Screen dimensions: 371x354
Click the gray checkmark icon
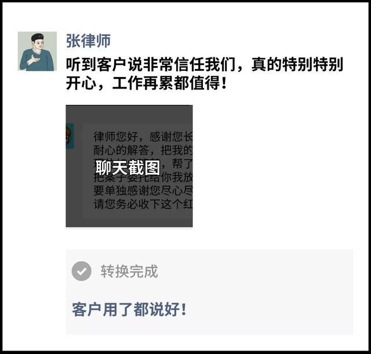pos(81,271)
